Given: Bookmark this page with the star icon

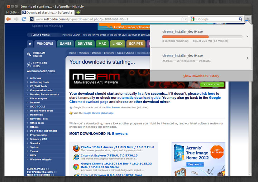Looking at the screenshot, I should 182,19.
